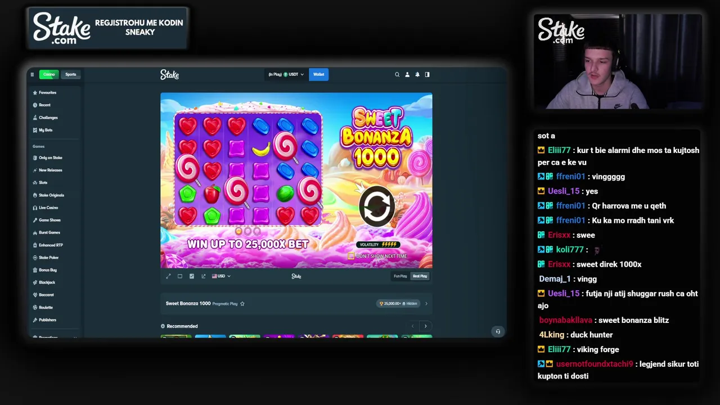Check Don't Show Next Time box
This screenshot has height=405, width=720.
point(351,256)
